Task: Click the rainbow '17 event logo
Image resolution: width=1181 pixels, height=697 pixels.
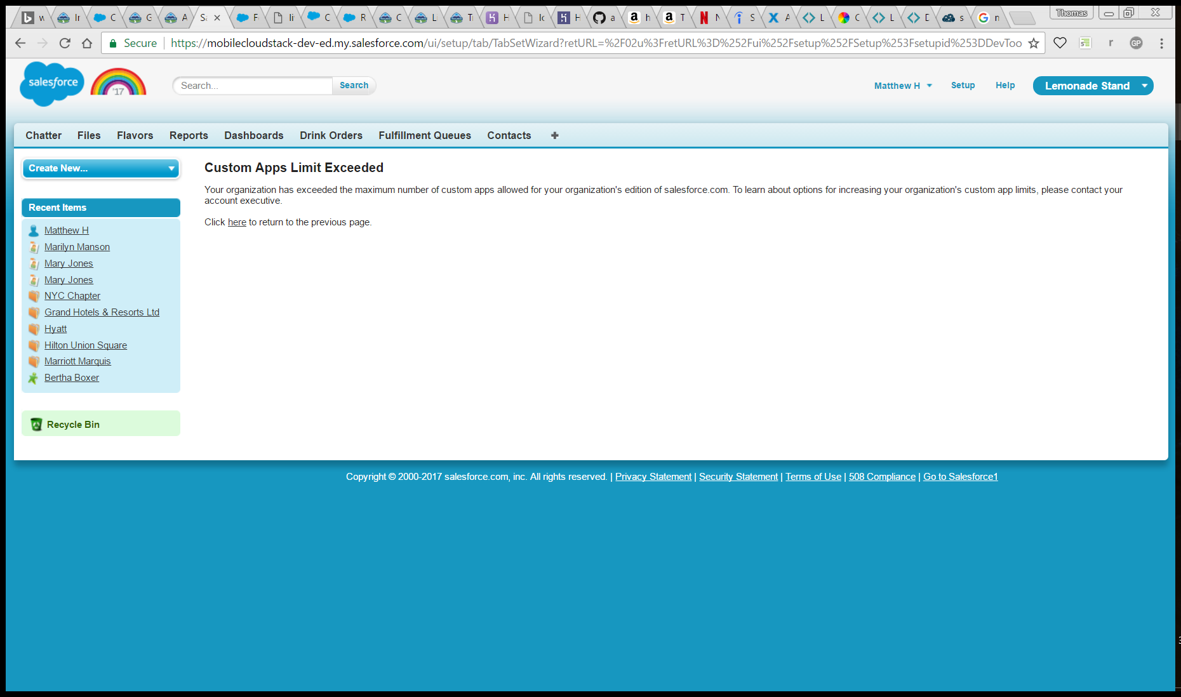Action: 118,83
